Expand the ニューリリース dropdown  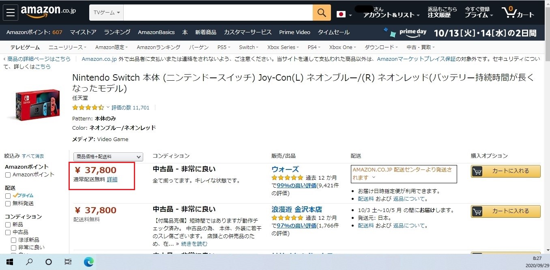pyautogui.click(x=68, y=47)
